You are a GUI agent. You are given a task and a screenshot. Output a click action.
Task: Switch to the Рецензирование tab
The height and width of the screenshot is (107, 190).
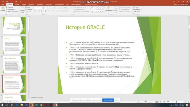(59, 4)
